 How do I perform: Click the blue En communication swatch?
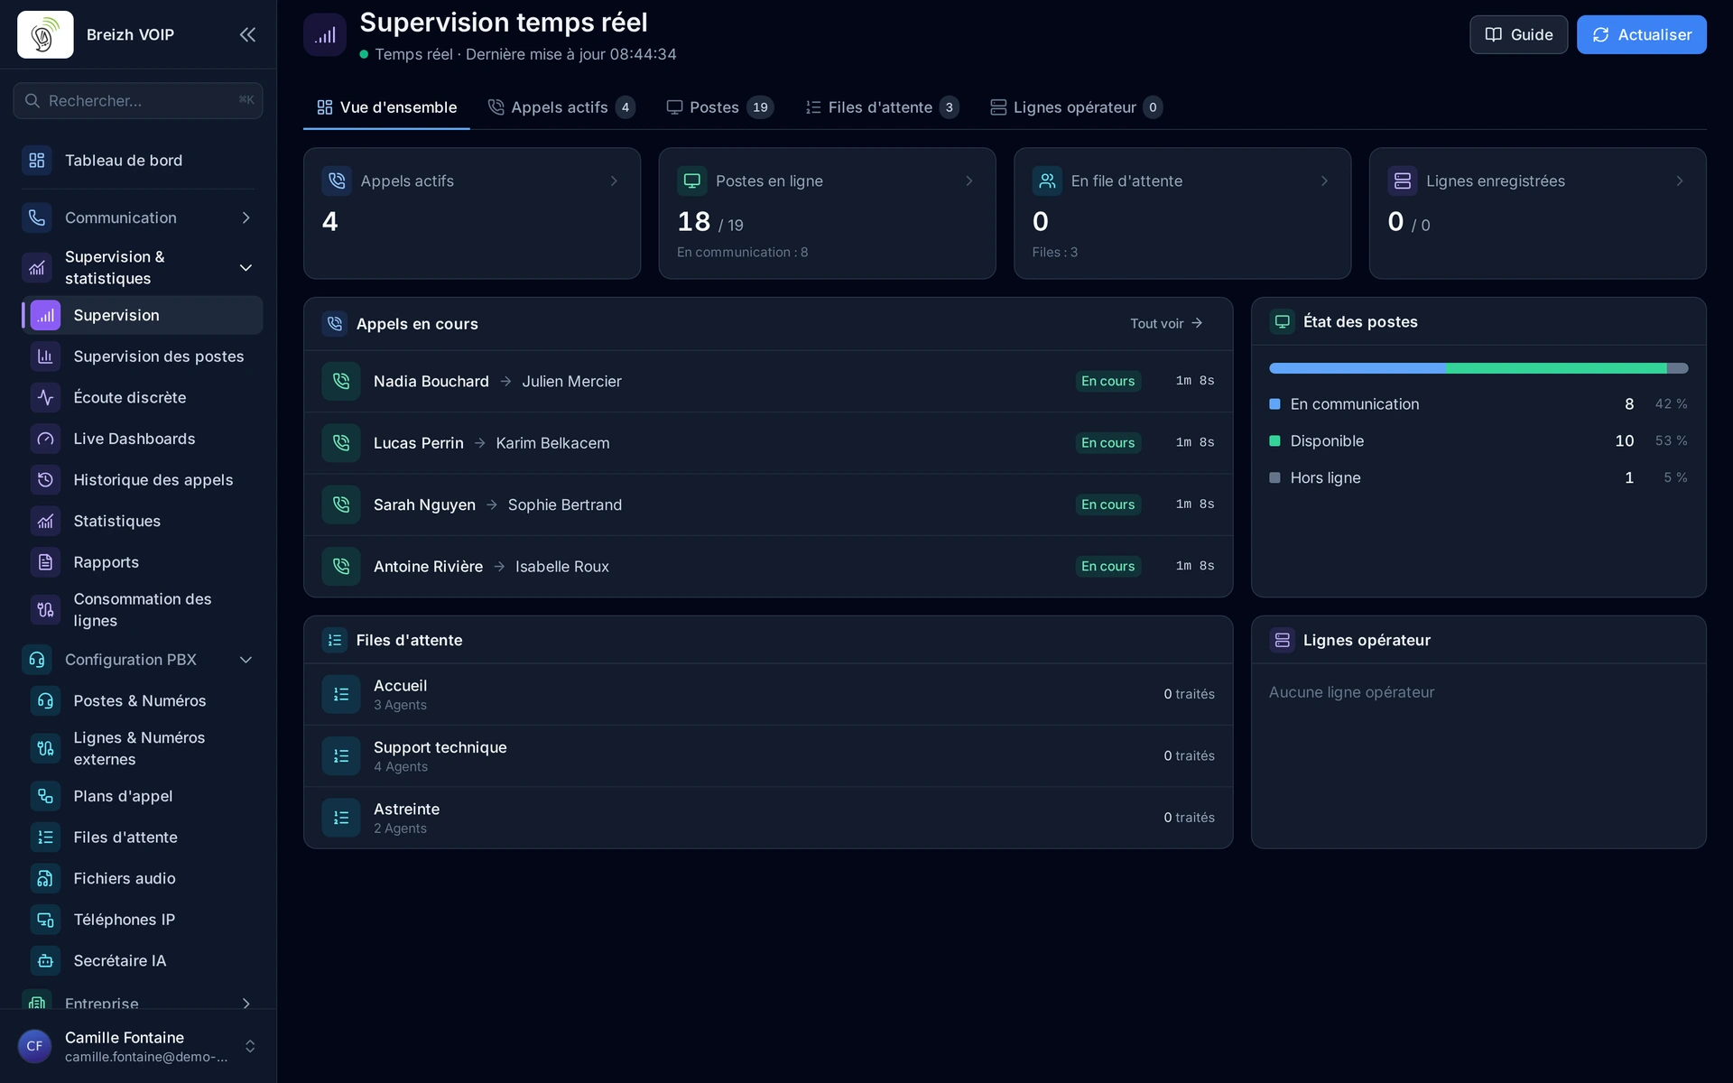[x=1274, y=404]
